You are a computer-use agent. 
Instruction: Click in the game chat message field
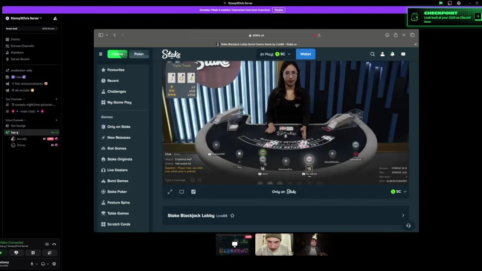click(175, 180)
